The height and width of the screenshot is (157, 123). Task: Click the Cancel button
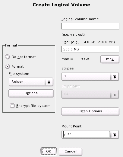click(x=71, y=151)
